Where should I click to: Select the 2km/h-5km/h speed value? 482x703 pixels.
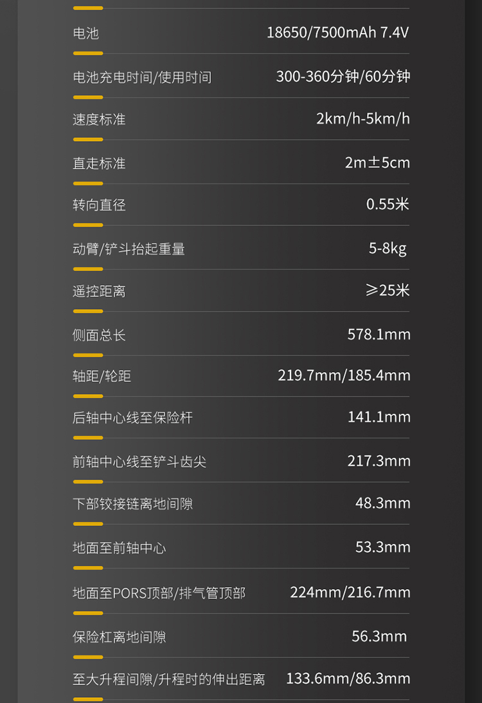362,119
